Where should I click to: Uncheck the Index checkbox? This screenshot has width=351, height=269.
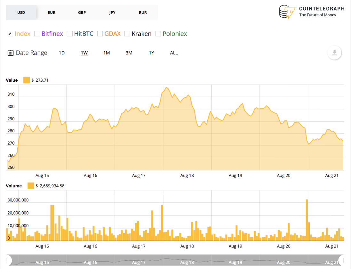tap(10, 34)
